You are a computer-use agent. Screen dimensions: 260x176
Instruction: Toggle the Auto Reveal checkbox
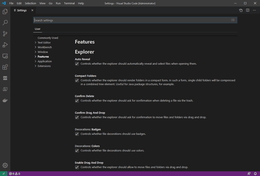coord(77,64)
